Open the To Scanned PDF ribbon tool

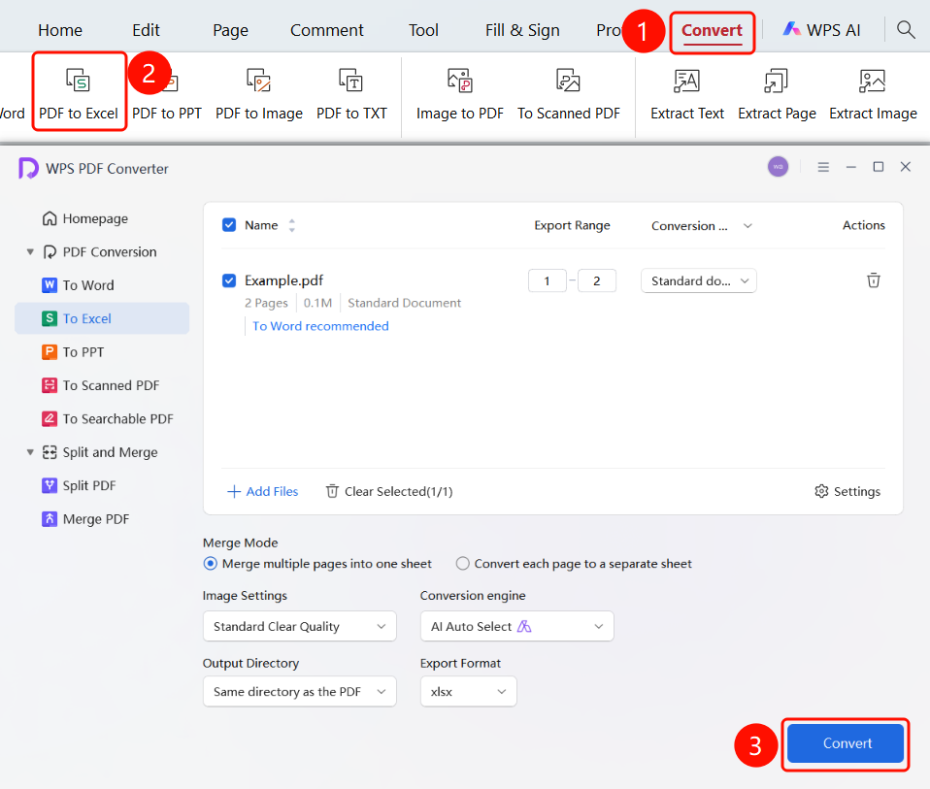click(568, 94)
